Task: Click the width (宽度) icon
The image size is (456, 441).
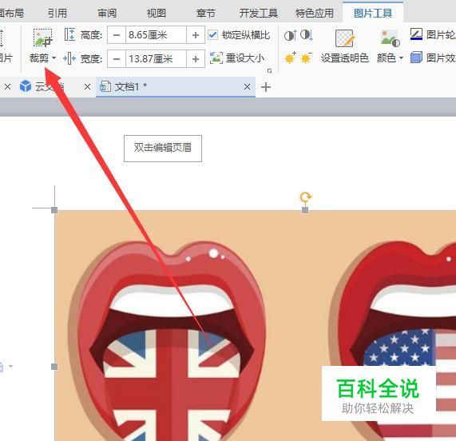Action: click(69, 58)
